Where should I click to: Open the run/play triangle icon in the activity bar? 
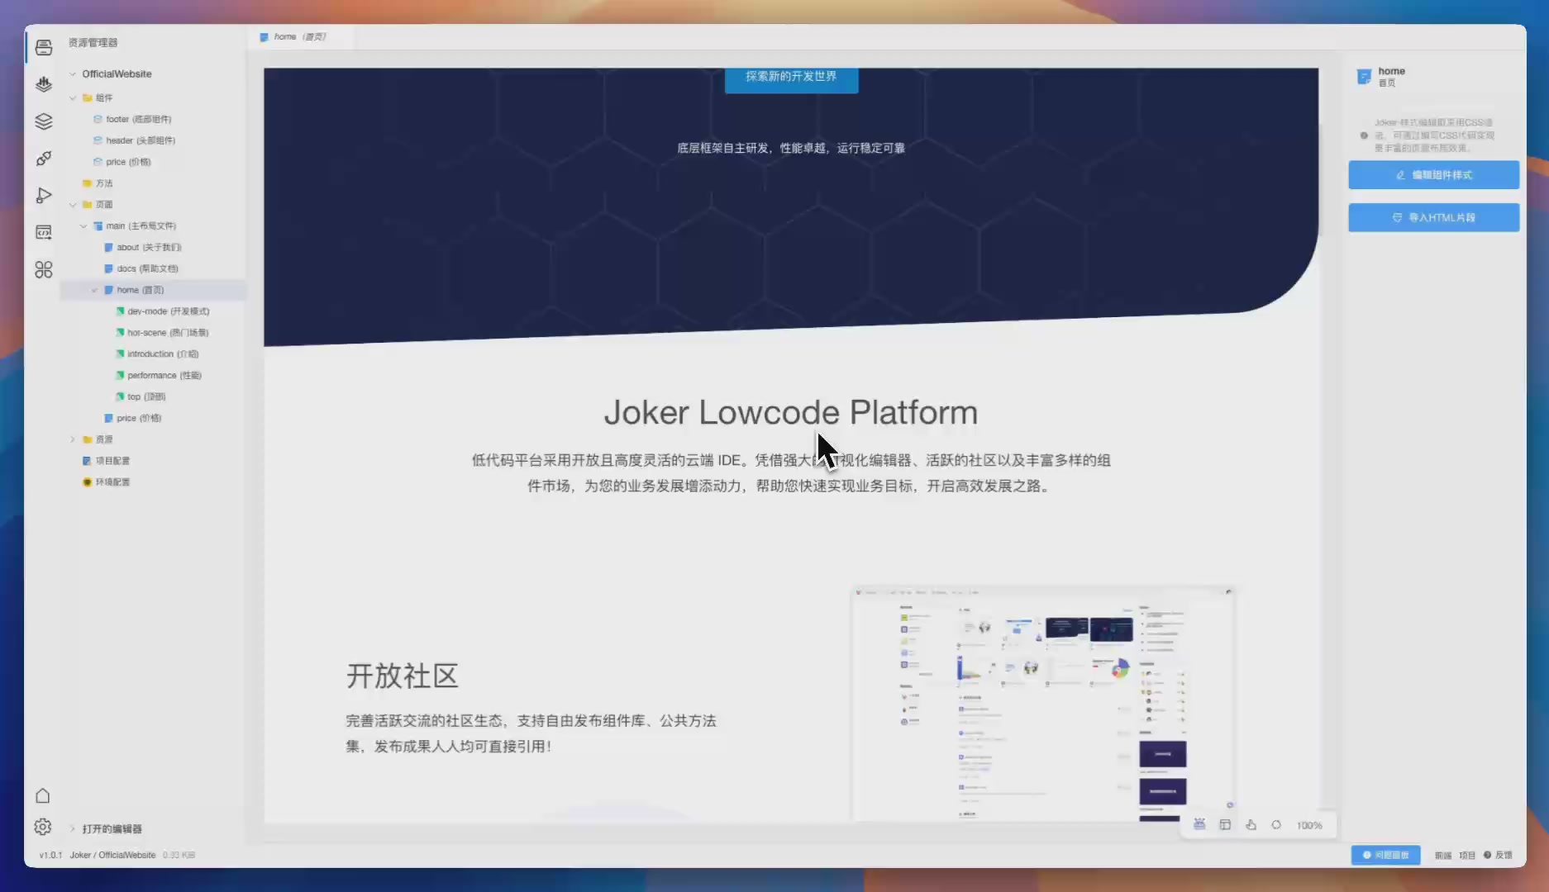(44, 196)
